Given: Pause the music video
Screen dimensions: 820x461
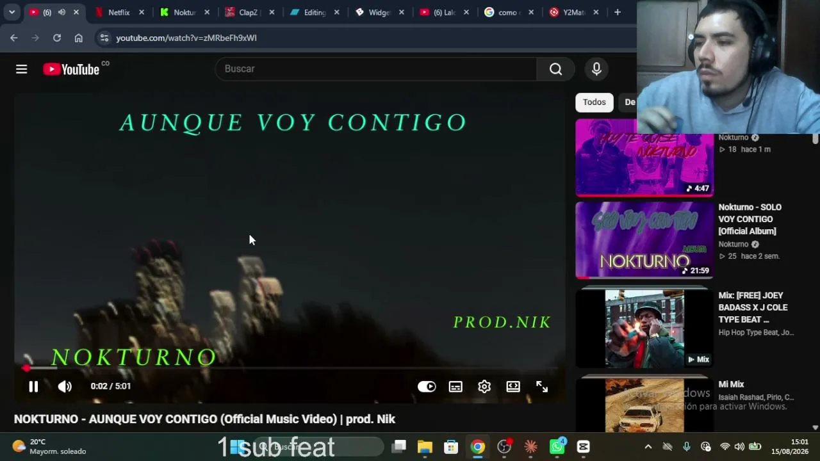Looking at the screenshot, I should coord(33,386).
